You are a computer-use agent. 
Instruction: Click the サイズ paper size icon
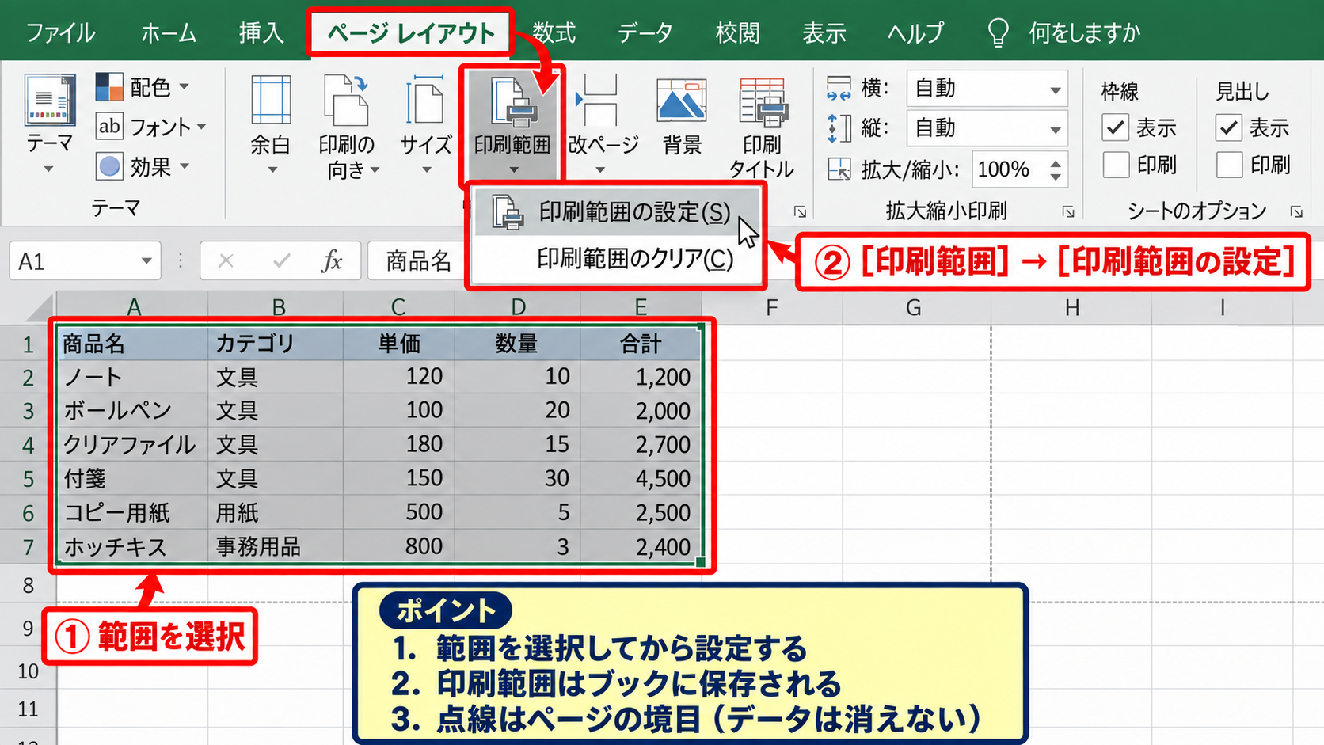tap(425, 100)
